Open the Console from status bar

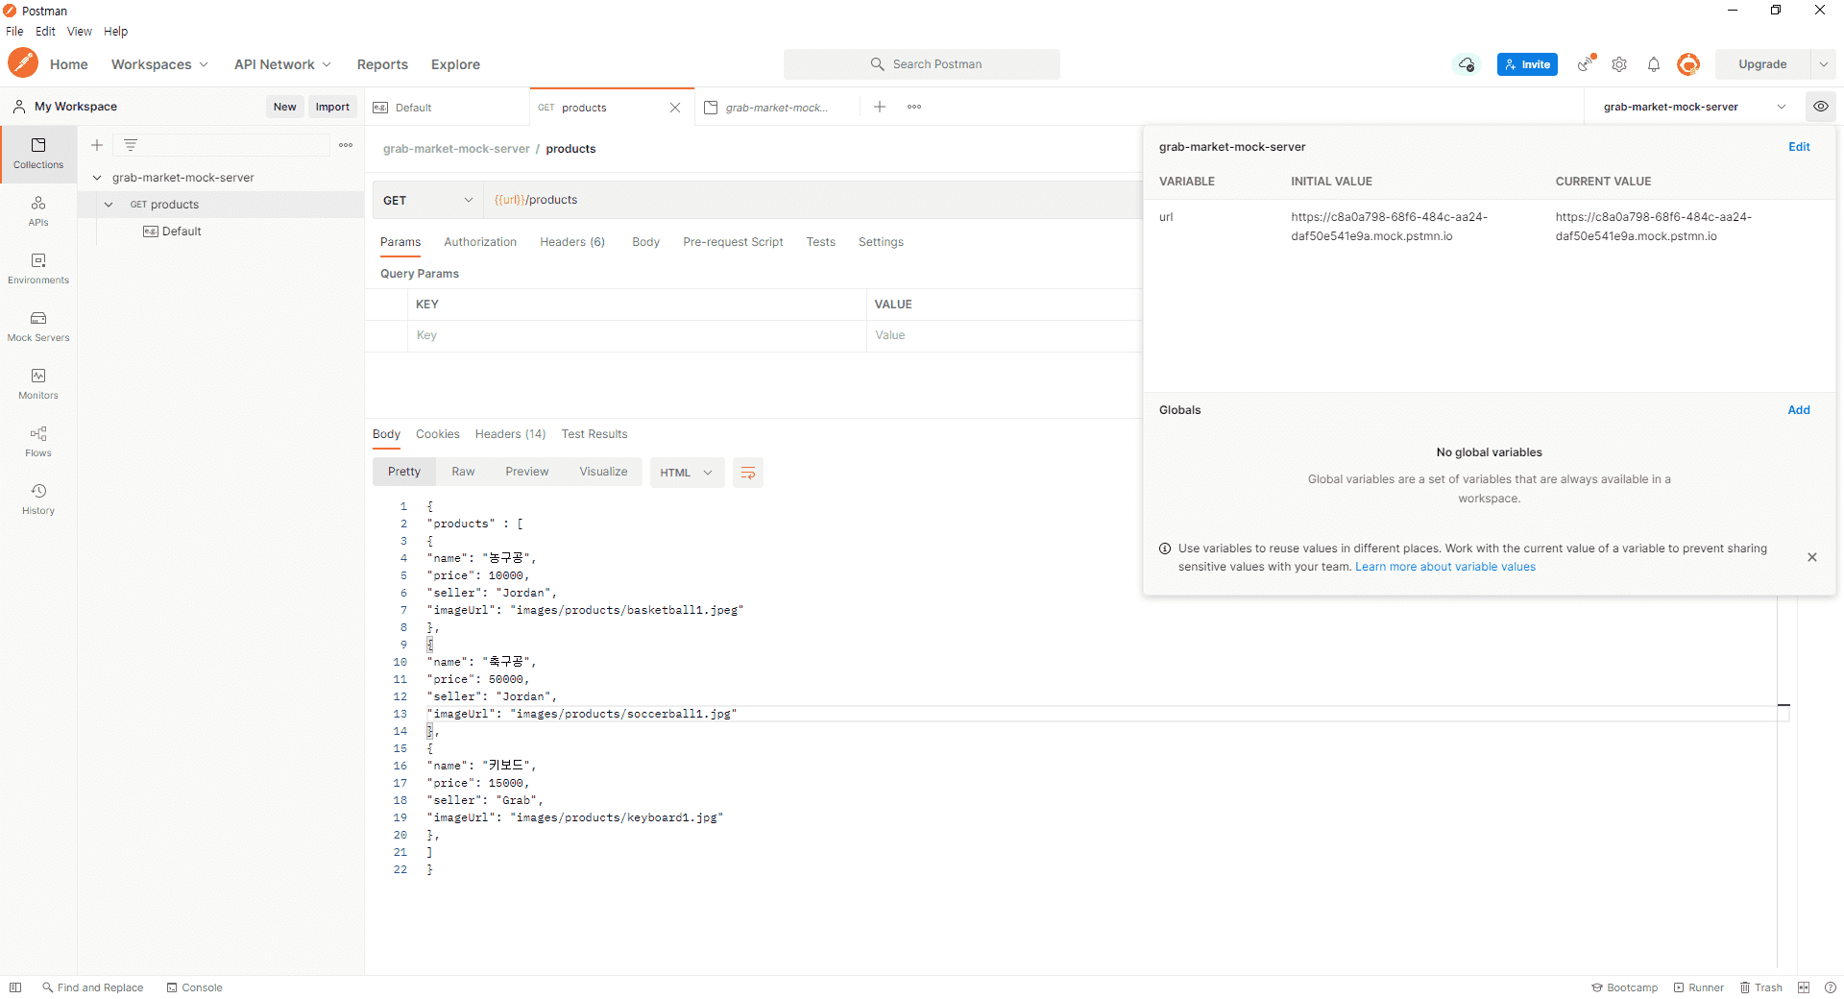tap(194, 987)
